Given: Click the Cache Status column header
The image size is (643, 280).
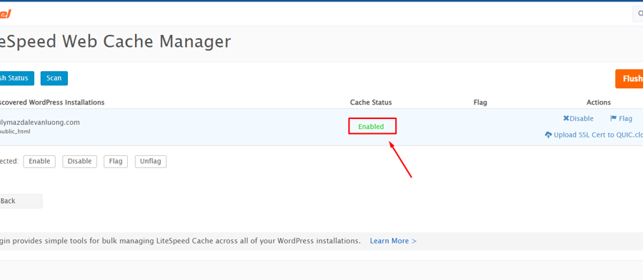Looking at the screenshot, I should (x=371, y=102).
